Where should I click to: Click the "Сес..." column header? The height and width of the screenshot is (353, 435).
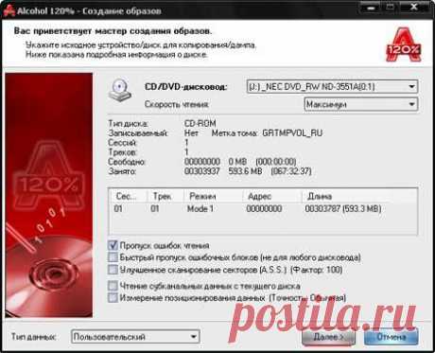click(129, 196)
